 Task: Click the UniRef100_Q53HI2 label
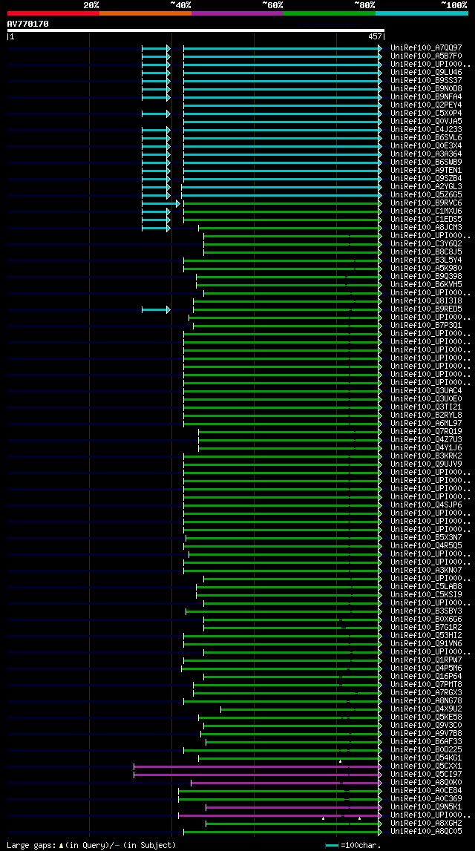(x=426, y=636)
